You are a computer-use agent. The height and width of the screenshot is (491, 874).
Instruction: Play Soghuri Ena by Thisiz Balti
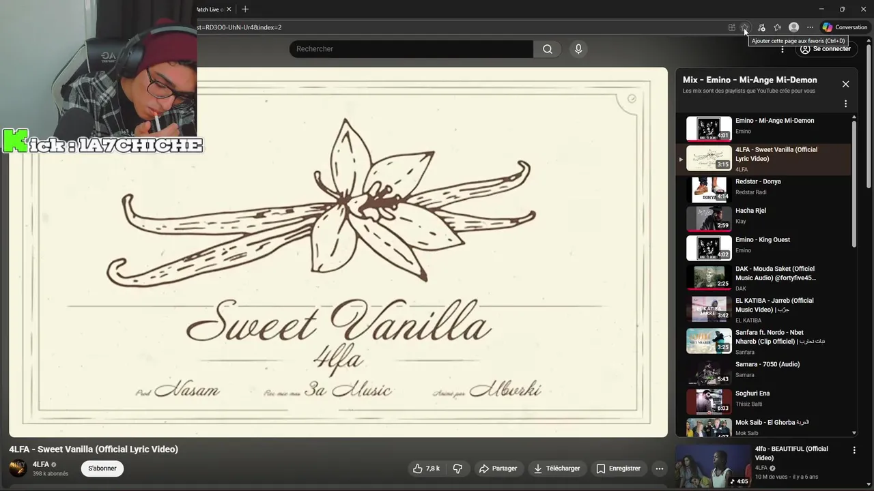click(x=763, y=401)
